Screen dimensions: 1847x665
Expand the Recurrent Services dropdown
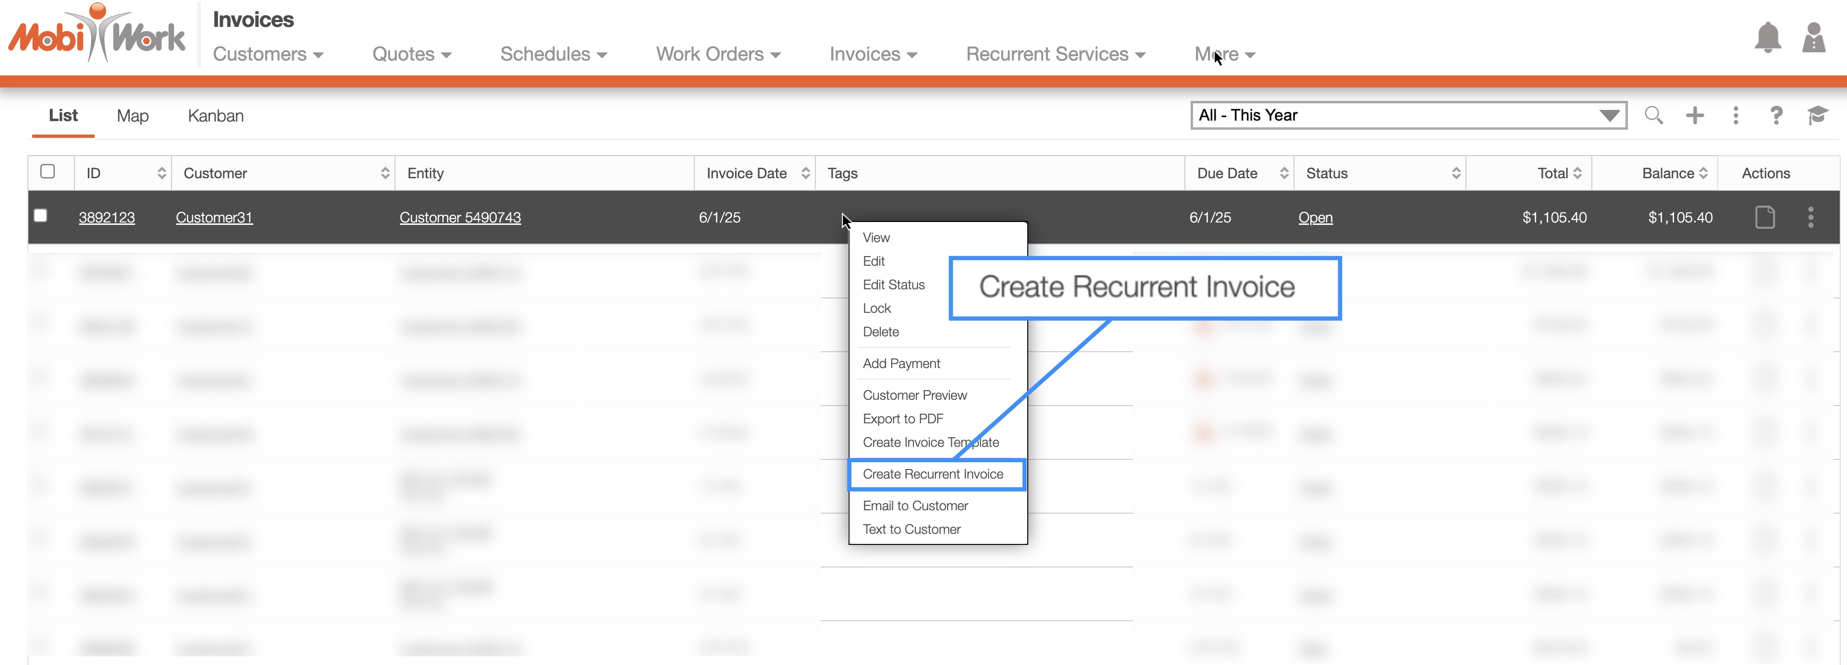pyautogui.click(x=1055, y=54)
